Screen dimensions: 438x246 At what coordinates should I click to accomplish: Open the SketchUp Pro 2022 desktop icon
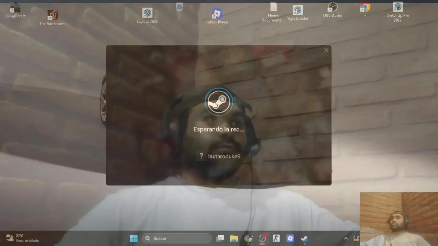pyautogui.click(x=398, y=12)
